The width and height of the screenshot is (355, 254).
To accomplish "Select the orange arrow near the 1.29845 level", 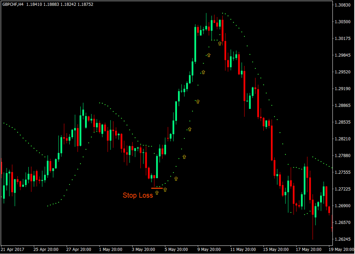I will 208,55.
